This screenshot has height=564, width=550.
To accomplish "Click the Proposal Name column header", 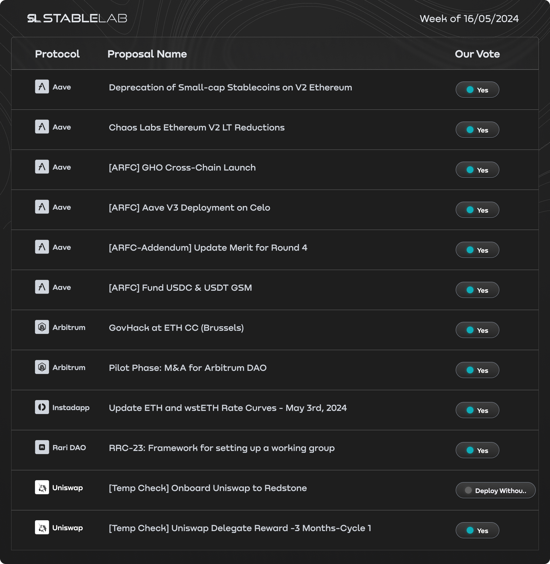I will 147,54.
